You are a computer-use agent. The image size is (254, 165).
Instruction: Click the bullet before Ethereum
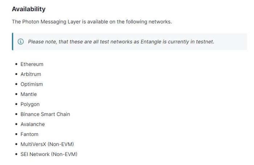pos(16,64)
